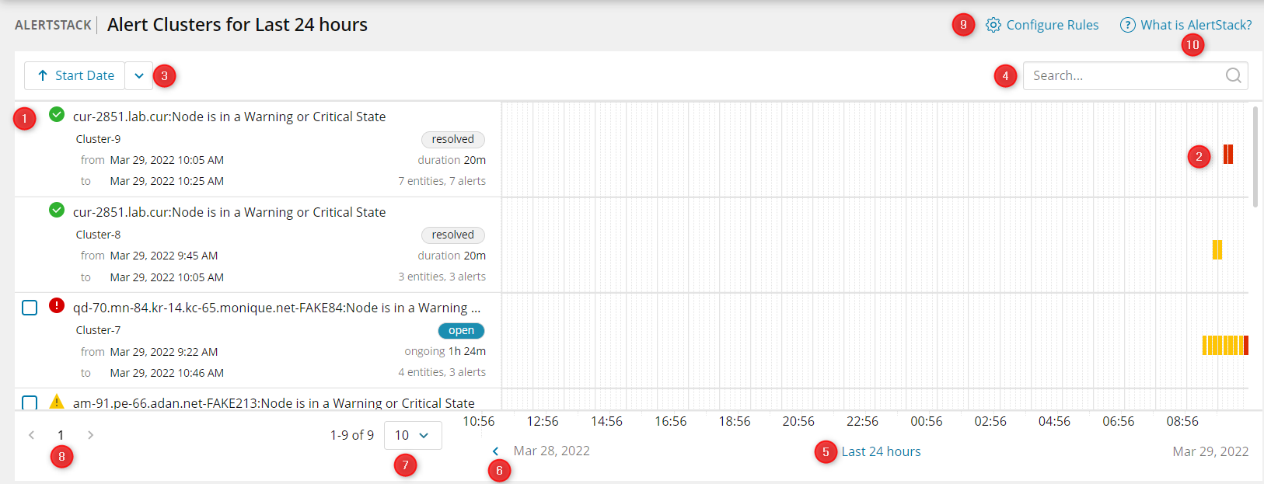The width and height of the screenshot is (1264, 484).
Task: Click the What is AlertStack help icon
Action: click(1127, 25)
